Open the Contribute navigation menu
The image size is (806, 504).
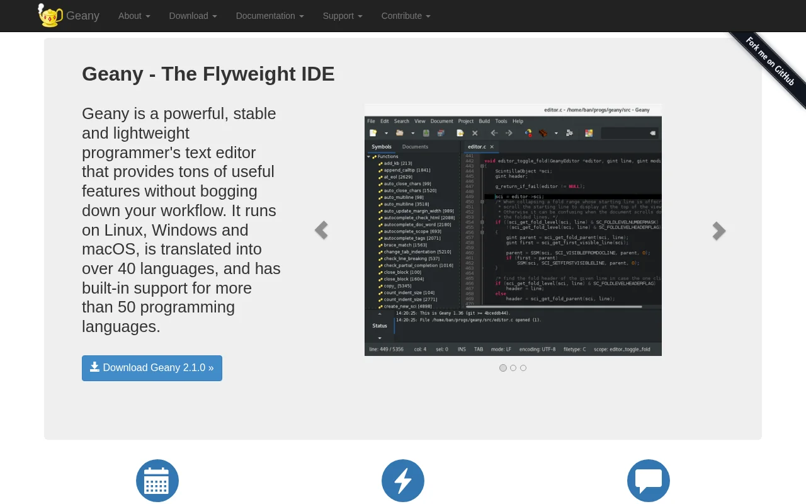pos(406,16)
